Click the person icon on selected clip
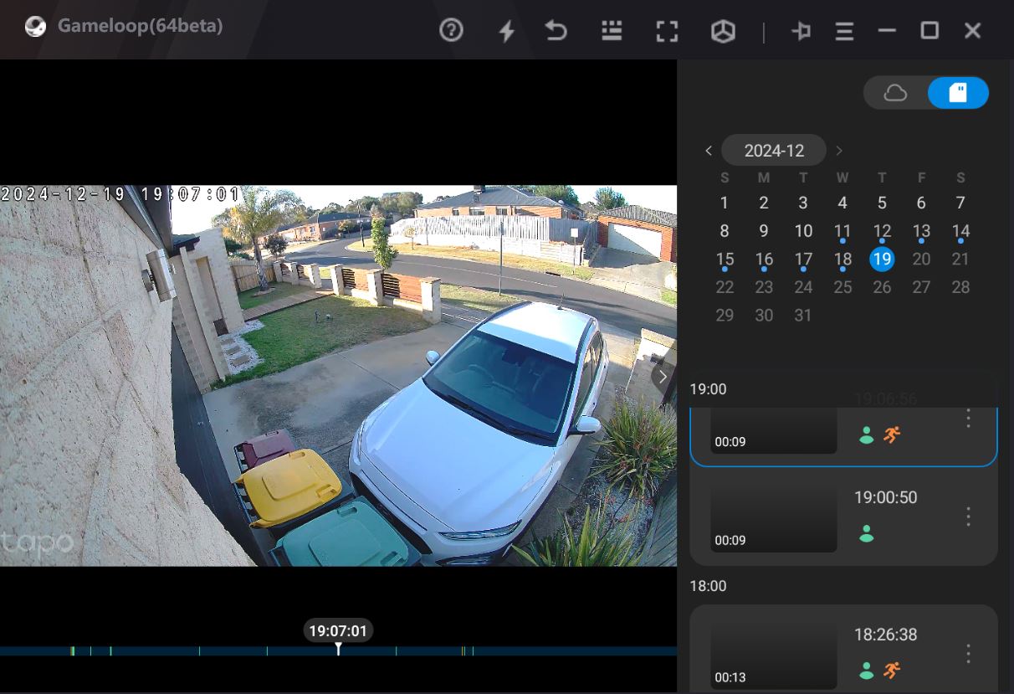This screenshot has width=1014, height=694. 867,435
